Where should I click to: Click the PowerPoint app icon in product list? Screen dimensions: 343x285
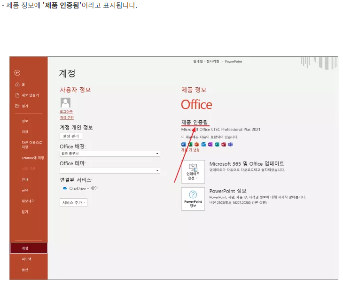[197, 145]
